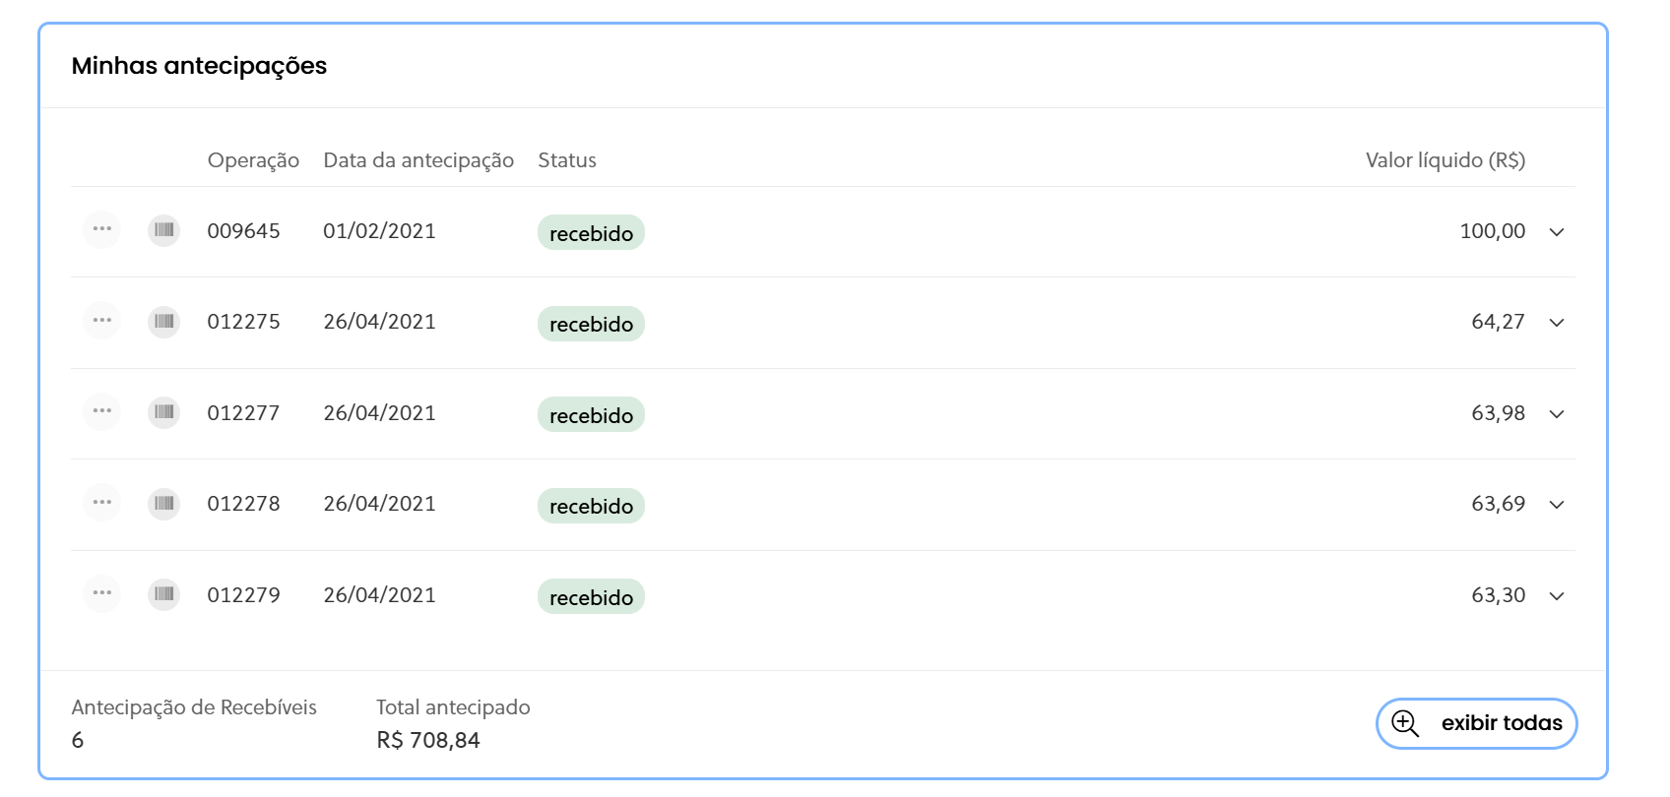Viewport: 1670px width, 797px height.
Task: Click the barcode icon for operation 012275
Action: coord(164,321)
